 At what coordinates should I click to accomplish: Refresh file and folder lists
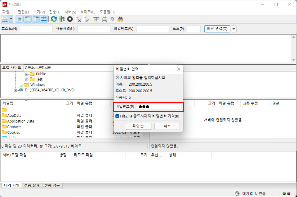[x=54, y=19]
